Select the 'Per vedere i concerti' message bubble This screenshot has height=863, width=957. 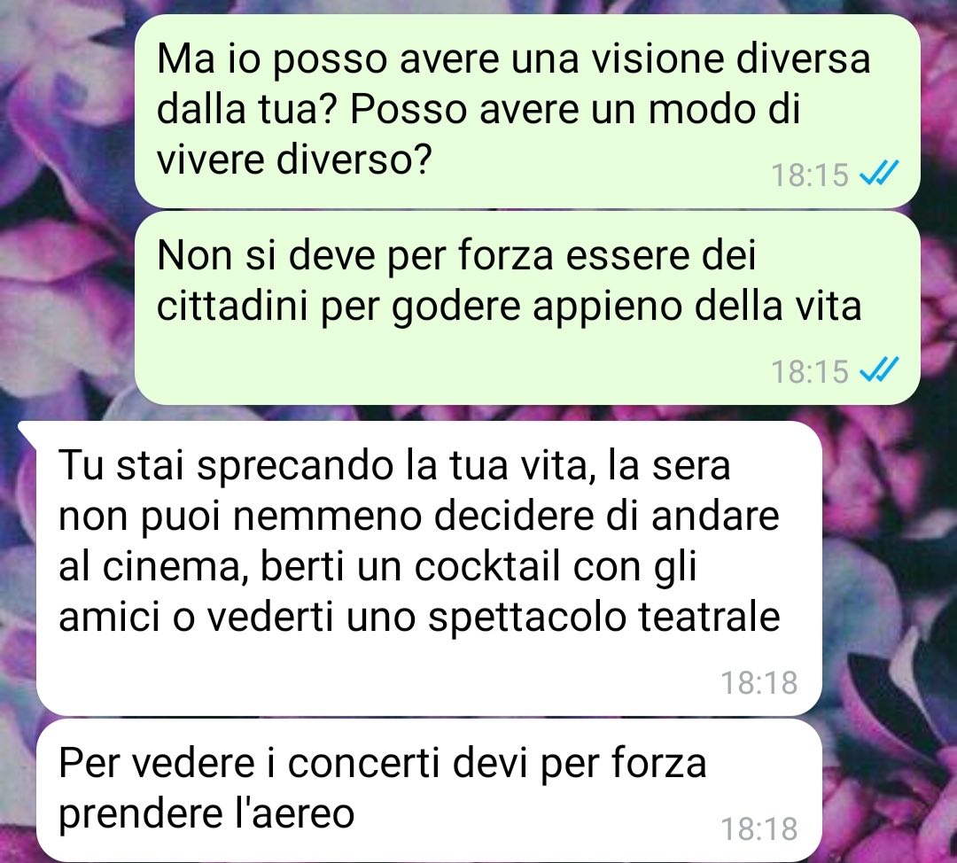click(429, 789)
